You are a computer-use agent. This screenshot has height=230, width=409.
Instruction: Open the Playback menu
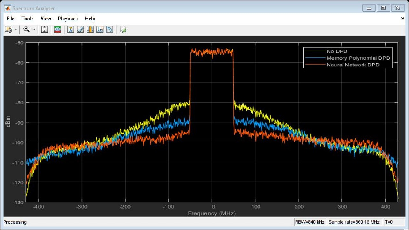68,19
